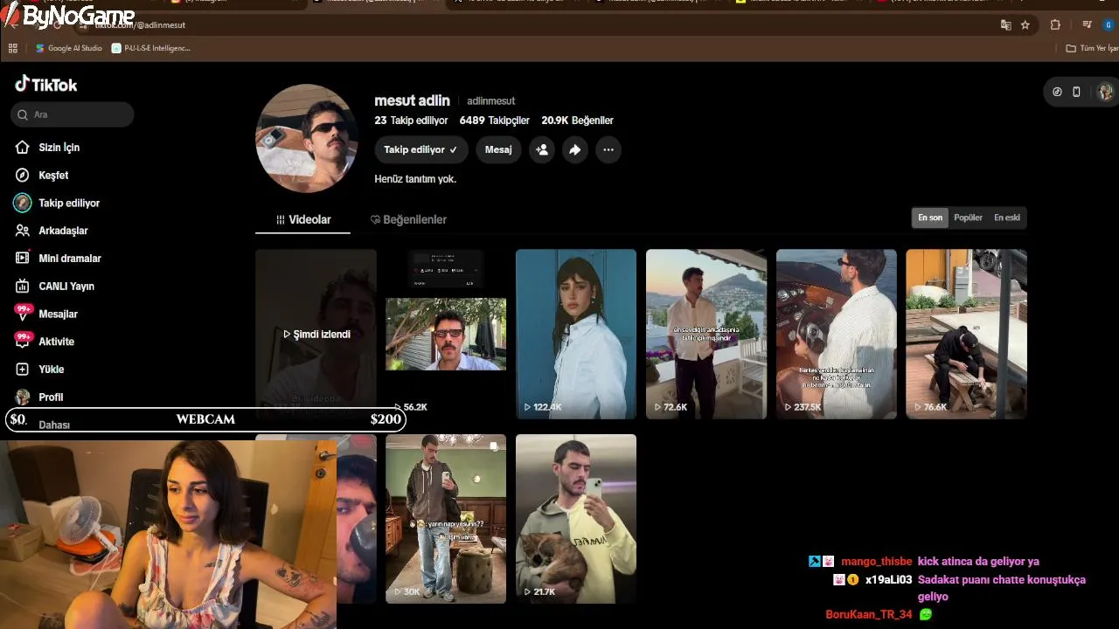
Task: Click the 20.9K Beğeniler count
Action: (578, 121)
